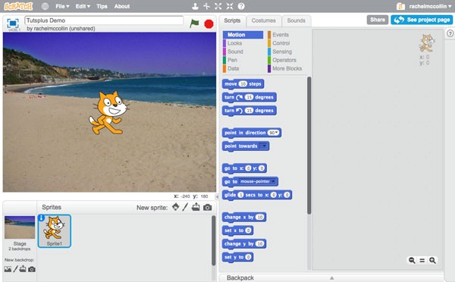Open Sprite1 info panel
455x282 pixels.
[41, 218]
